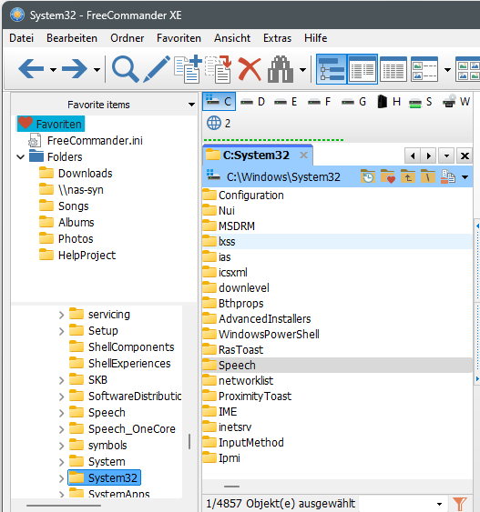Switch to drive D
Screen dimensions: 480x512
point(253,102)
